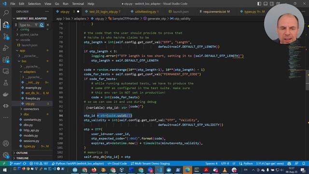Click the Windows Start button

click(x=4, y=170)
